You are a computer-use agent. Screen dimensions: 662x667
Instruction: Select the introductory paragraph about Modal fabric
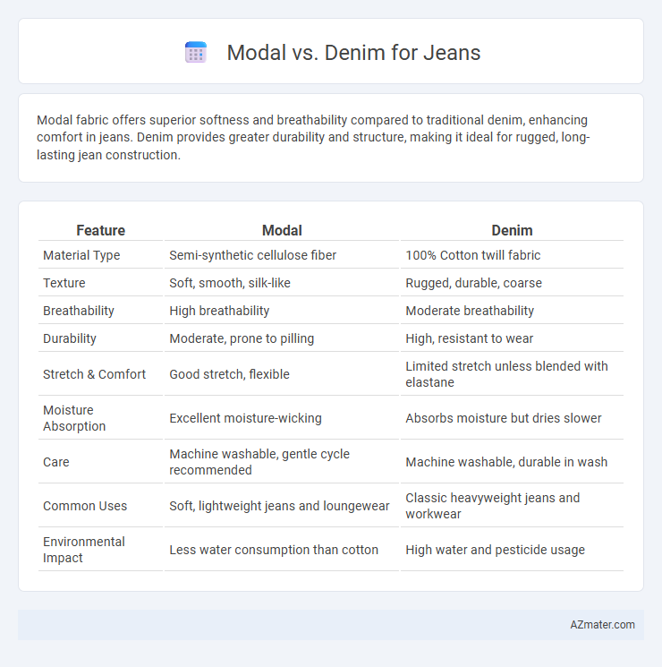313,137
